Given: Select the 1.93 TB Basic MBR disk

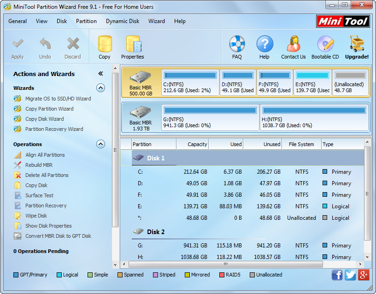Looking at the screenshot, I should pos(141,118).
